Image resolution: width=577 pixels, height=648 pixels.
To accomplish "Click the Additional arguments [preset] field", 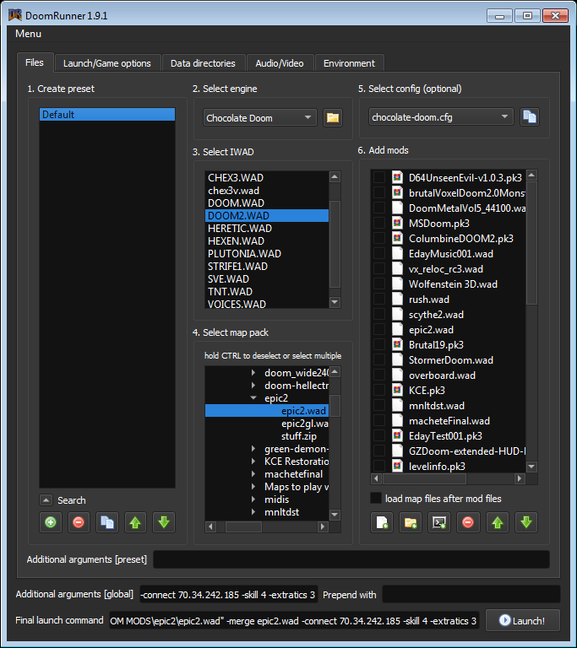I will click(351, 559).
